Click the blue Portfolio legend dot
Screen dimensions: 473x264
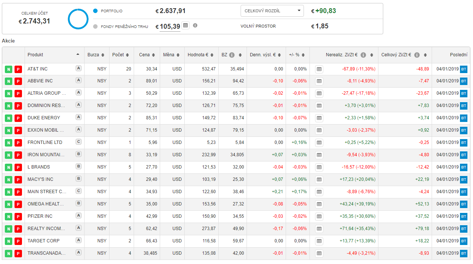click(x=95, y=11)
